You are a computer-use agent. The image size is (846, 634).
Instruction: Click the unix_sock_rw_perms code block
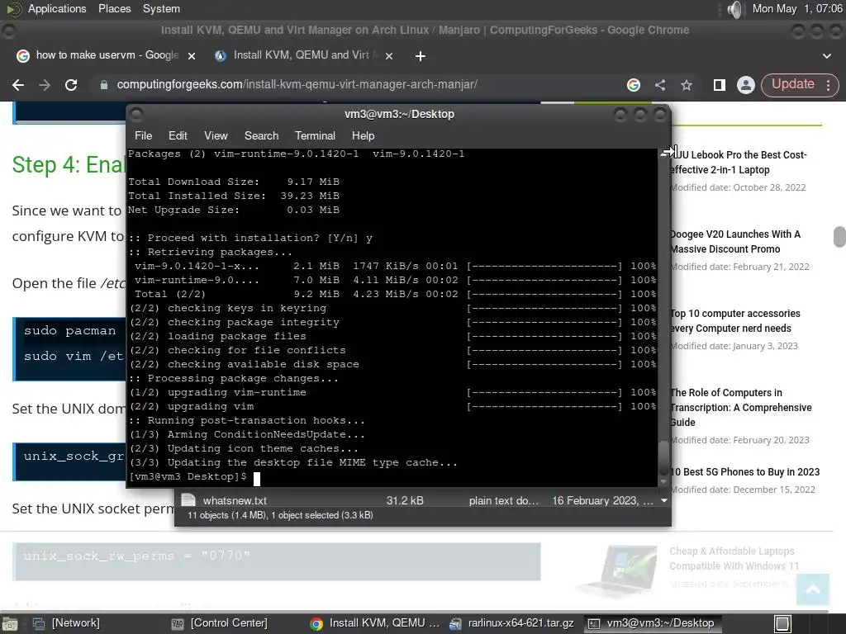click(x=277, y=561)
